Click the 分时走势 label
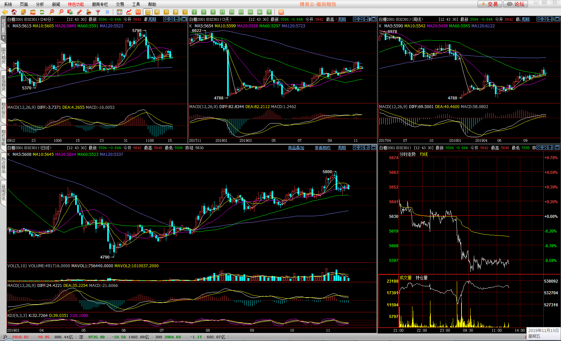The height and width of the screenshot is (341, 561). coord(408,154)
